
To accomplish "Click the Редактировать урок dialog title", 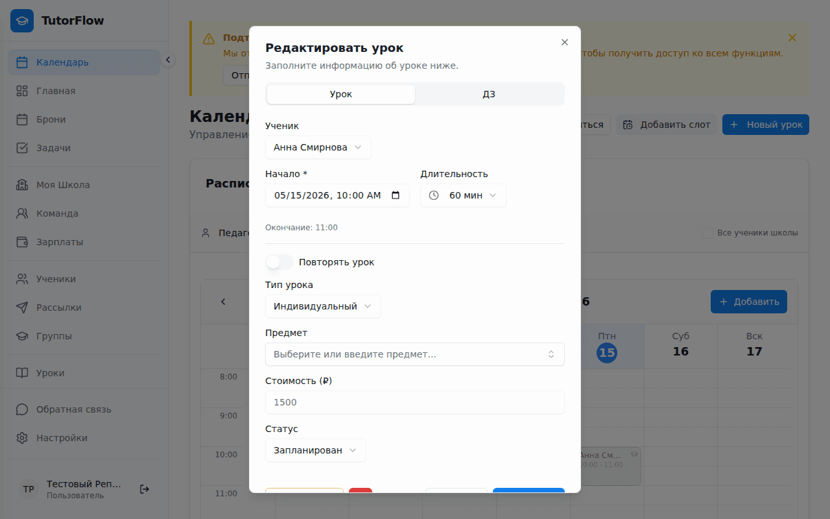I will (334, 48).
